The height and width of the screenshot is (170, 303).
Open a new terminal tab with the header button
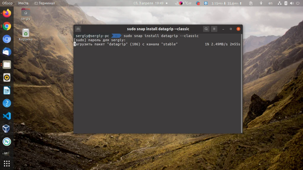pos(78,29)
